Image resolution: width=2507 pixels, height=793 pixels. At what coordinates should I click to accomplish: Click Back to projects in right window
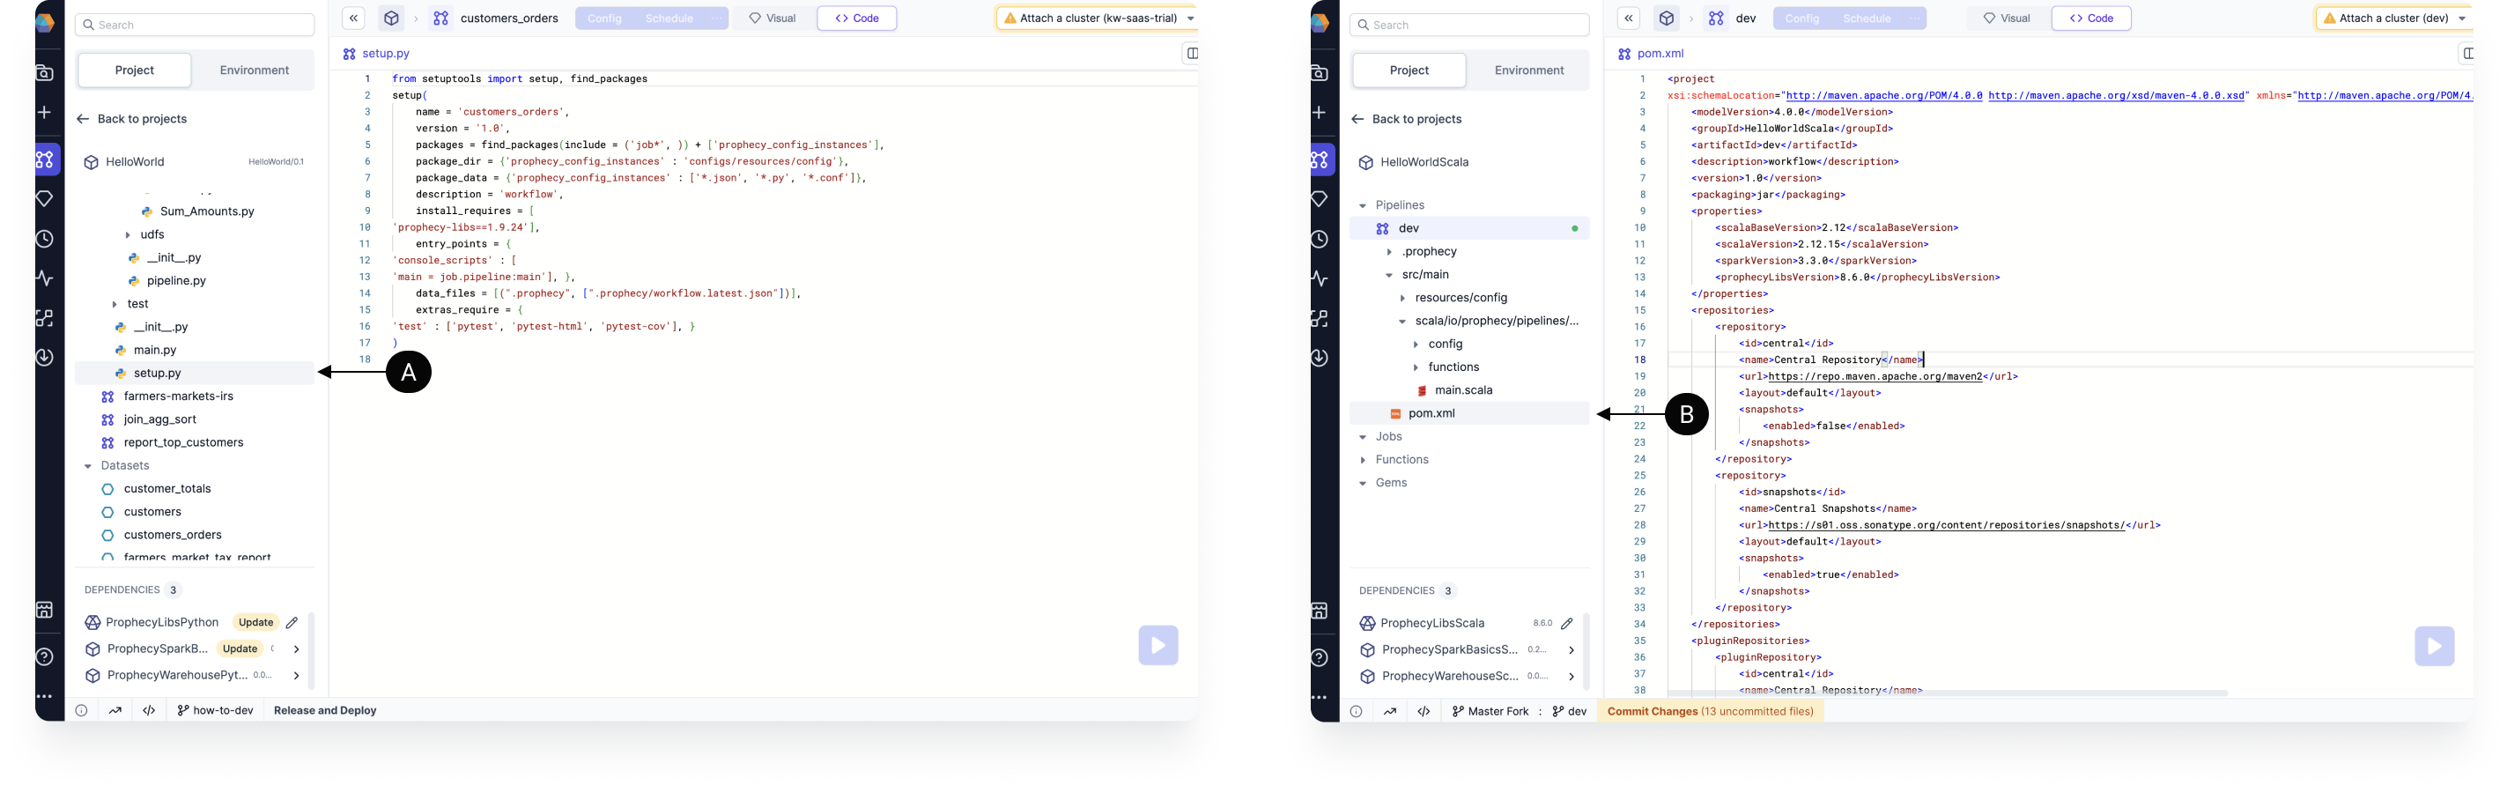click(1408, 119)
